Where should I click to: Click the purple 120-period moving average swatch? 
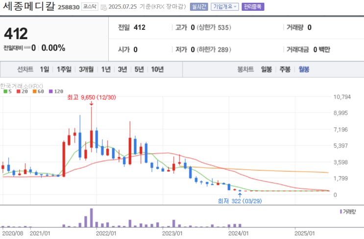click(51, 91)
